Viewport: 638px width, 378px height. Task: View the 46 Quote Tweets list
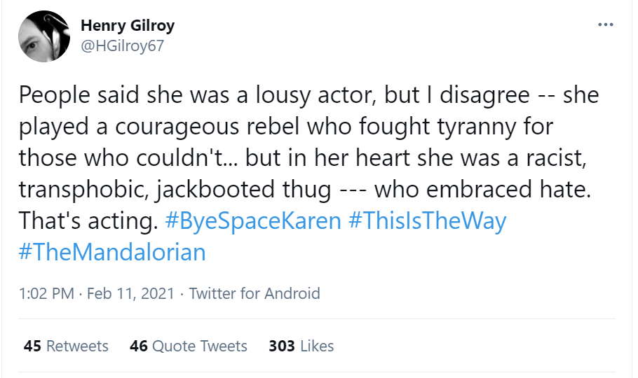point(189,346)
